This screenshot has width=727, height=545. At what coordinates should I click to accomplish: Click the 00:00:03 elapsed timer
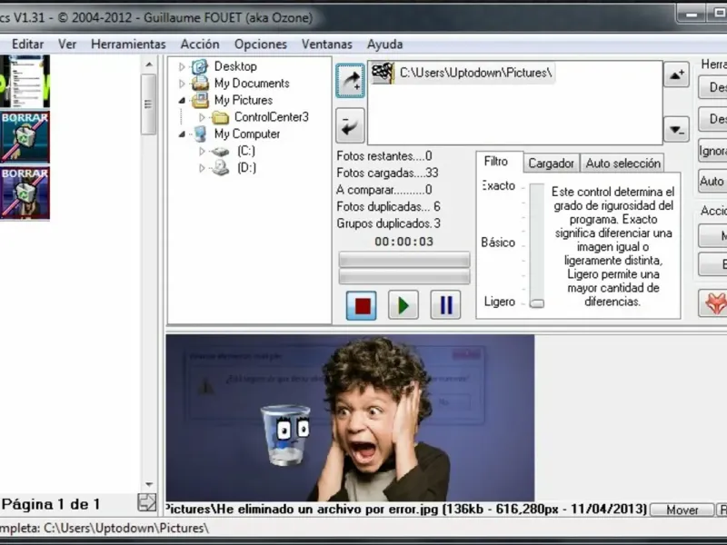403,242
